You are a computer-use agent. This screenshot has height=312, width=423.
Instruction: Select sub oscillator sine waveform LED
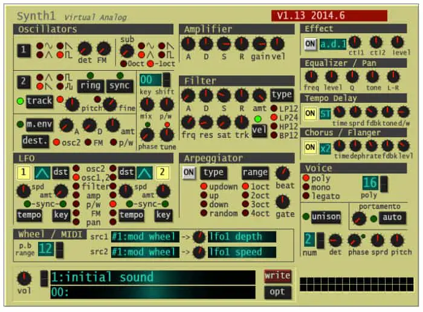tap(141, 45)
